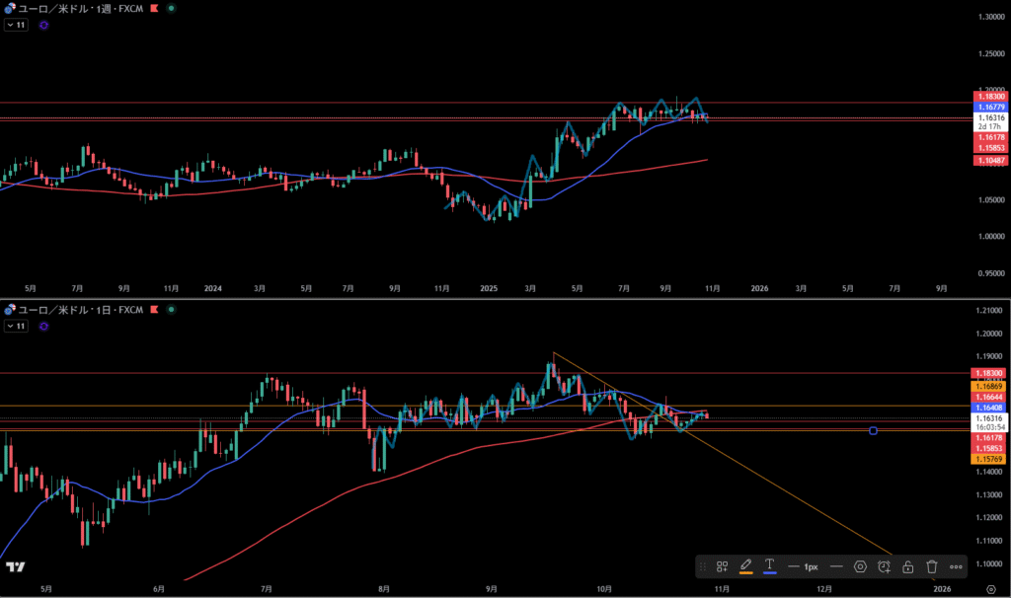
Task: Open more options in drawing toolbar
Action: click(x=956, y=566)
